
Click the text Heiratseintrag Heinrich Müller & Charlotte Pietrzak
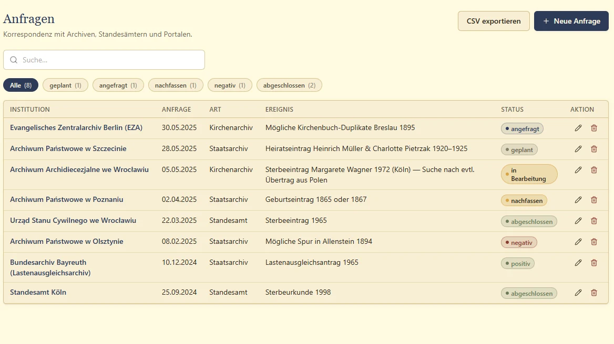(347, 149)
